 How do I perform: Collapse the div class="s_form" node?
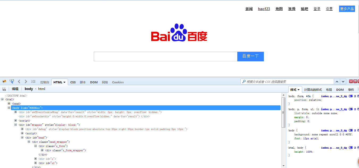coord(36,146)
